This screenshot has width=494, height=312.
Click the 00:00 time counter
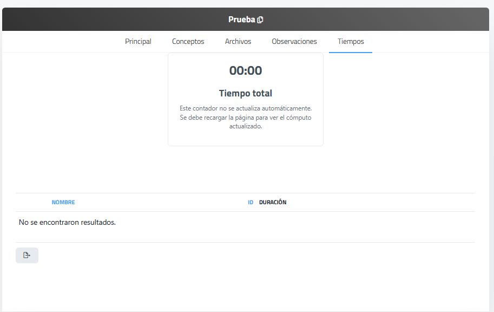click(x=246, y=70)
